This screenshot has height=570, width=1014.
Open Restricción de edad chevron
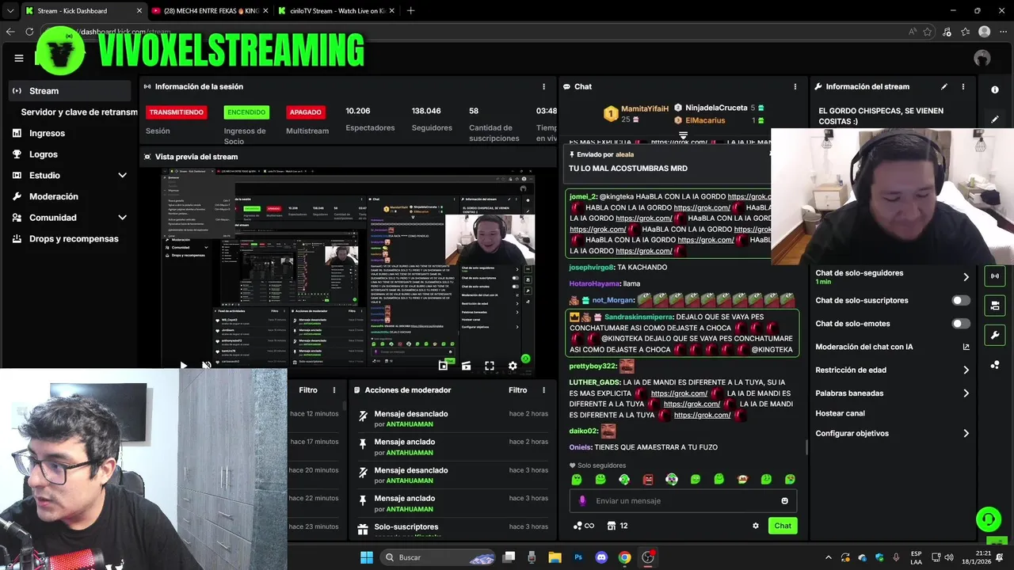pyautogui.click(x=966, y=370)
